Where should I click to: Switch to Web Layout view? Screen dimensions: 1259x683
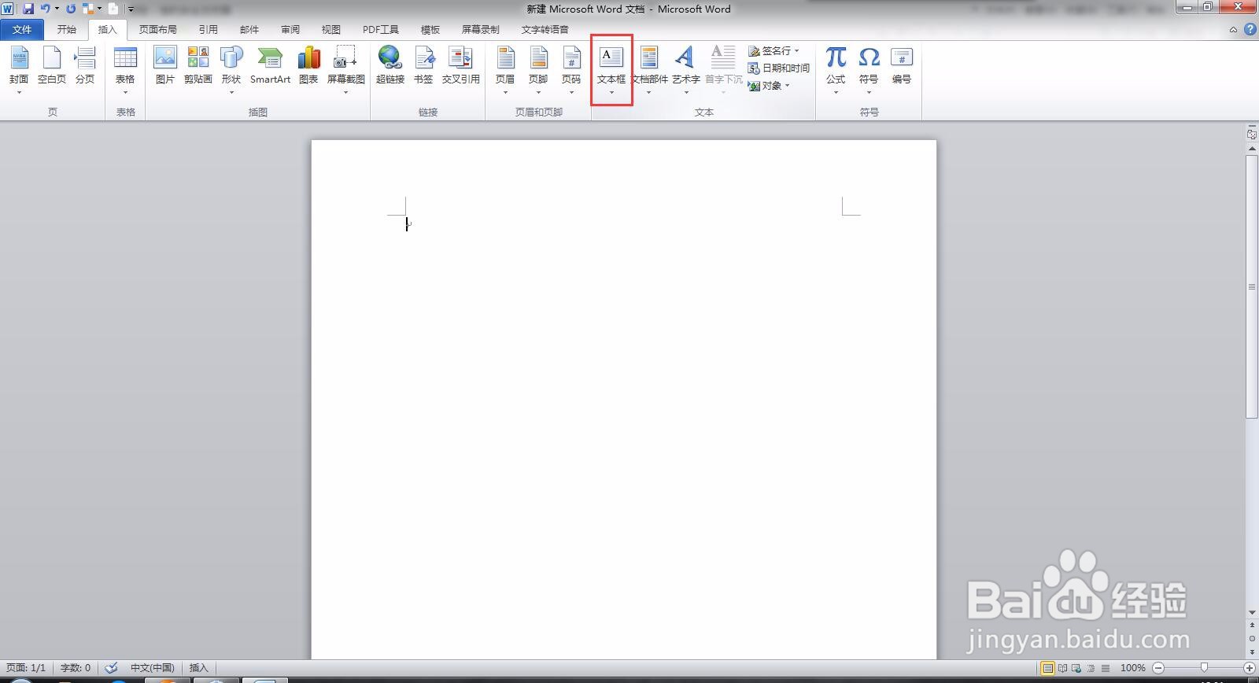click(x=1077, y=668)
